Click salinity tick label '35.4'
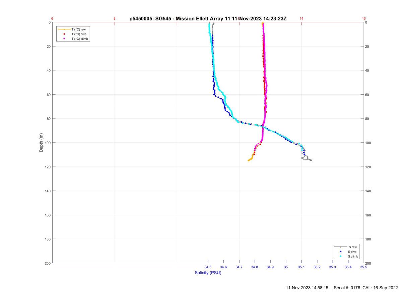The width and height of the screenshot is (402, 296). click(348, 267)
